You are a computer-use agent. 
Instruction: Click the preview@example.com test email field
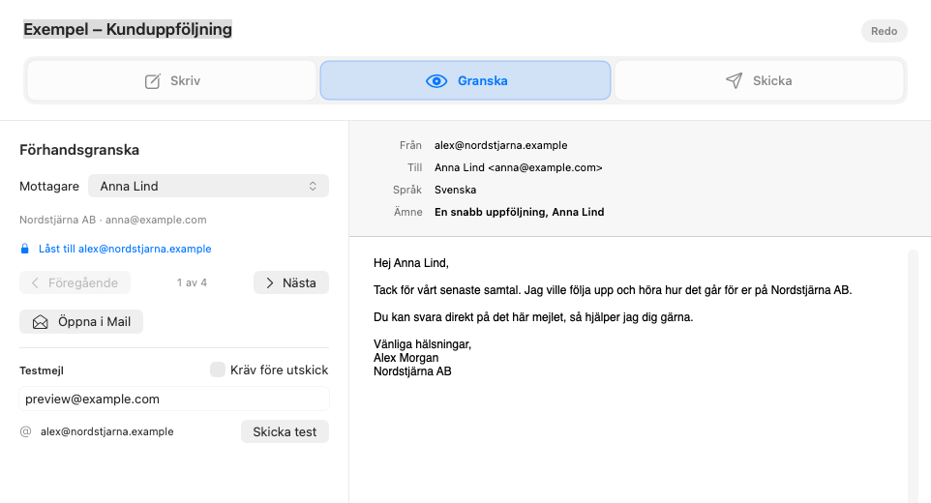174,399
